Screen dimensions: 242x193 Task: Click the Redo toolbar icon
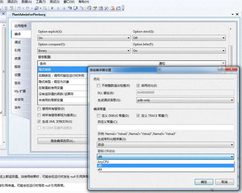pos(27,8)
